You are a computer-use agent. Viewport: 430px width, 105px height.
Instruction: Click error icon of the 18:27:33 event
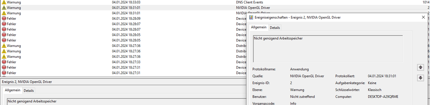coord(4,62)
